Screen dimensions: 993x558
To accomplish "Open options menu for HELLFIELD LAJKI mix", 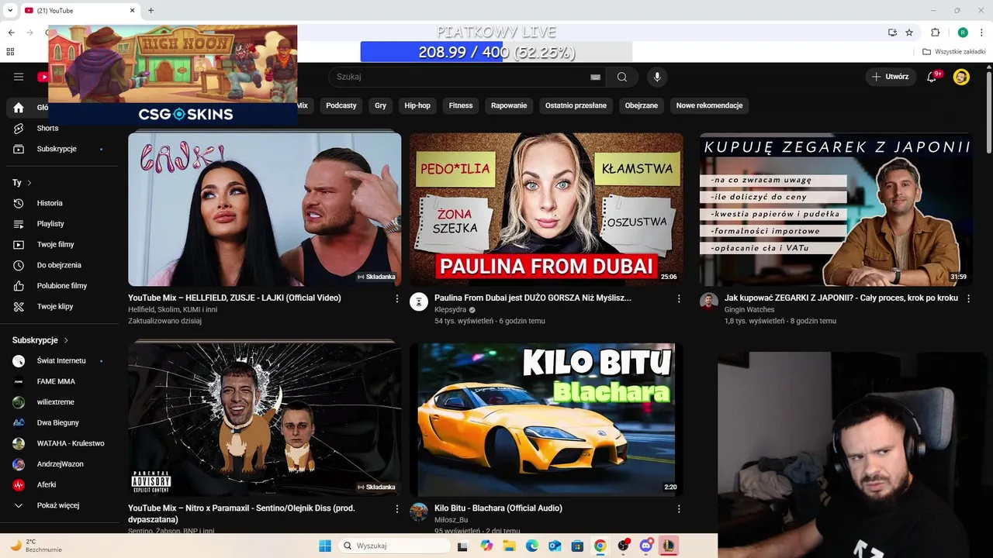I will click(397, 298).
